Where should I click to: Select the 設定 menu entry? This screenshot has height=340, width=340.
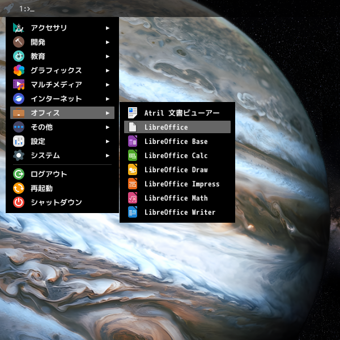tap(62, 141)
